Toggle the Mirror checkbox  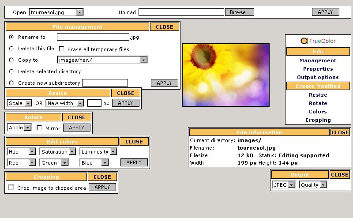pos(40,128)
